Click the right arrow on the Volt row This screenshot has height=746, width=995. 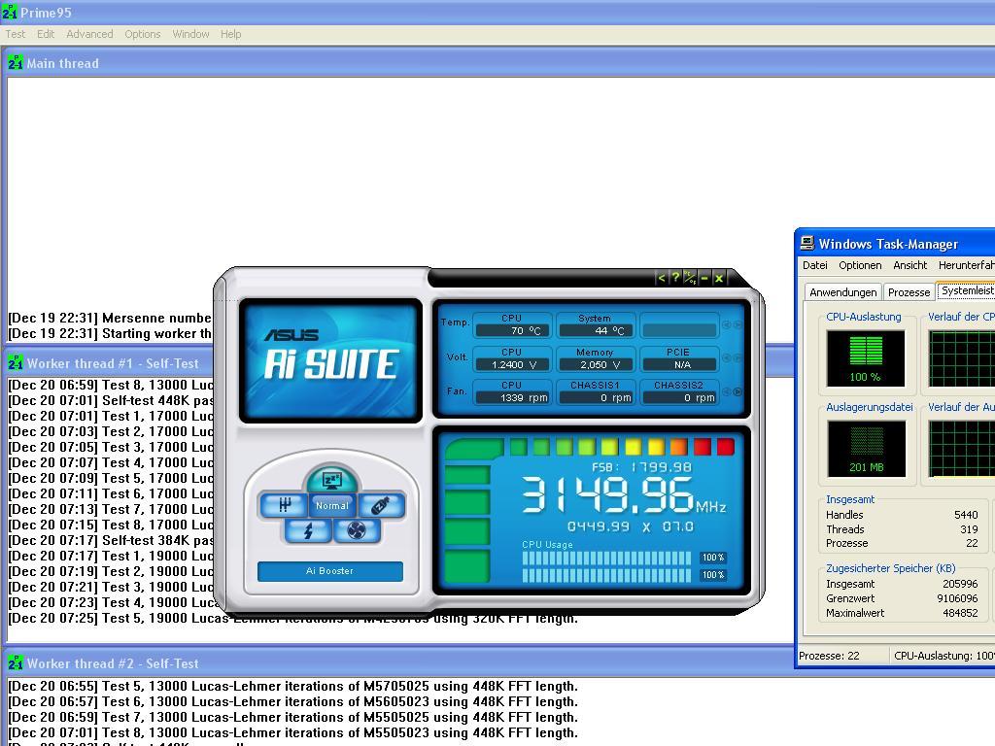[738, 357]
